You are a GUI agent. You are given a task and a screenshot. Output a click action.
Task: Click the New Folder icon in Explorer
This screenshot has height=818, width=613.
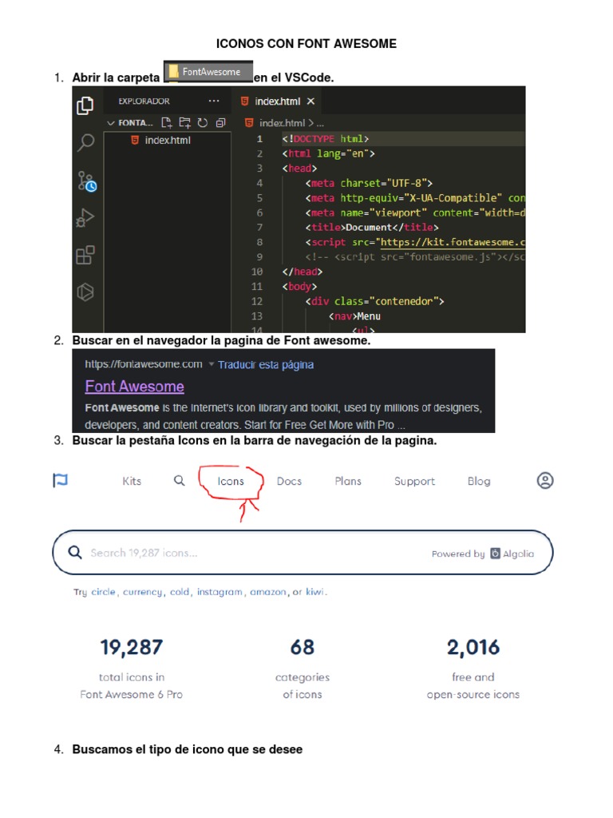(x=184, y=123)
